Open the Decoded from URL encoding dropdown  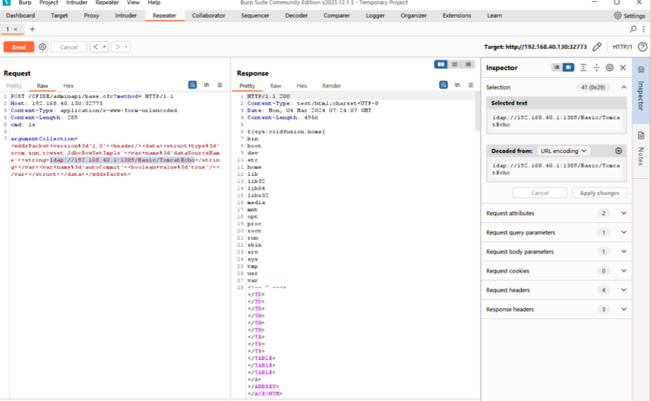click(563, 151)
